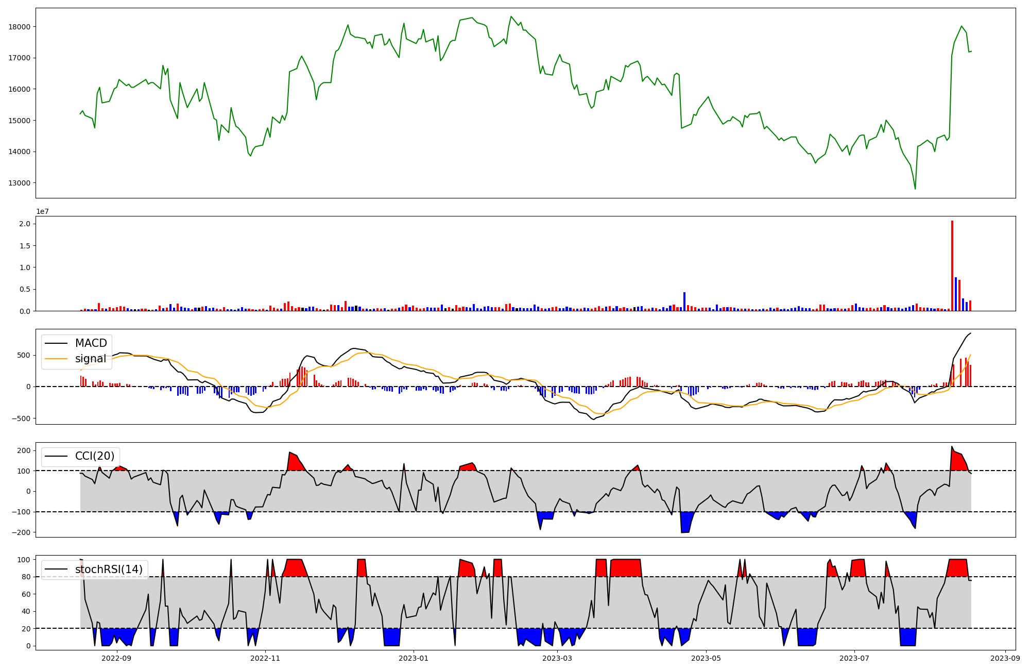Viewport: 1030px width, 670px height.
Task: Click the 2023-01 x-axis date label
Action: click(414, 658)
